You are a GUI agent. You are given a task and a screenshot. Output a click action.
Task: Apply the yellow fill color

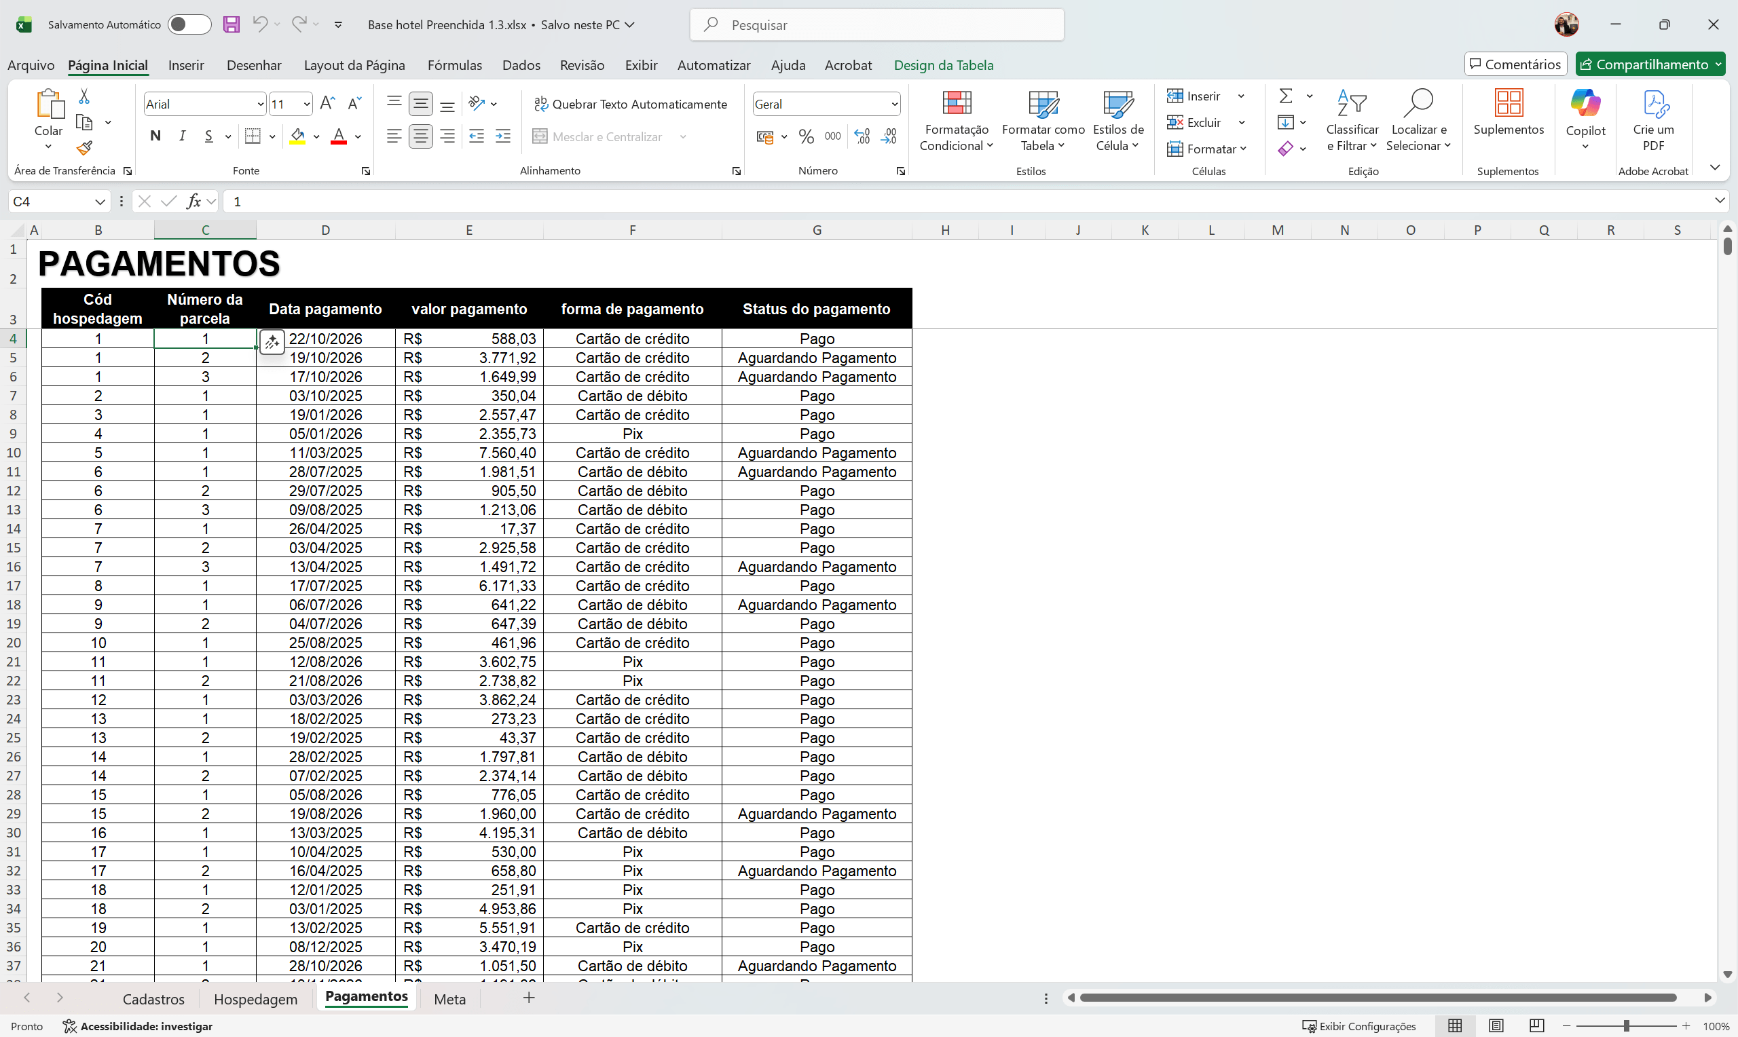[x=298, y=136]
